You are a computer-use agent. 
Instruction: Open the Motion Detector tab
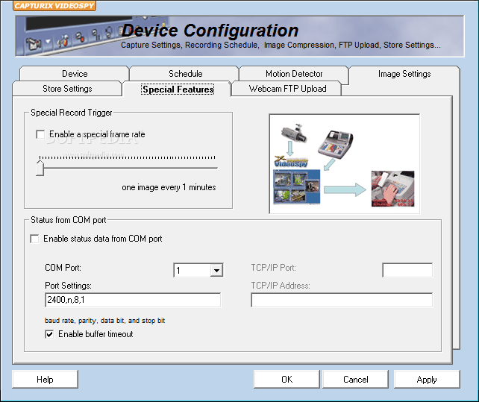coord(294,74)
